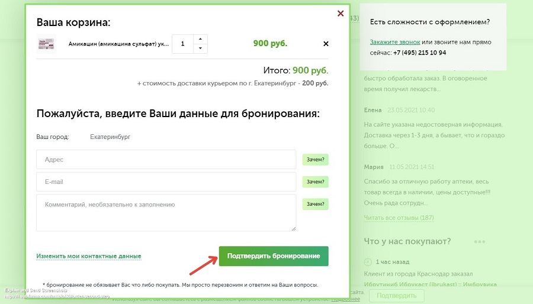Click the three dots beside Что у нас покупают
This screenshot has width=533, height=304.
[479, 241]
